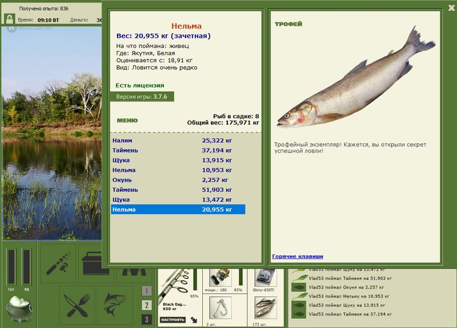Select the Налим 25,322 кг row
This screenshot has width=457, height=328.
pyautogui.click(x=178, y=141)
